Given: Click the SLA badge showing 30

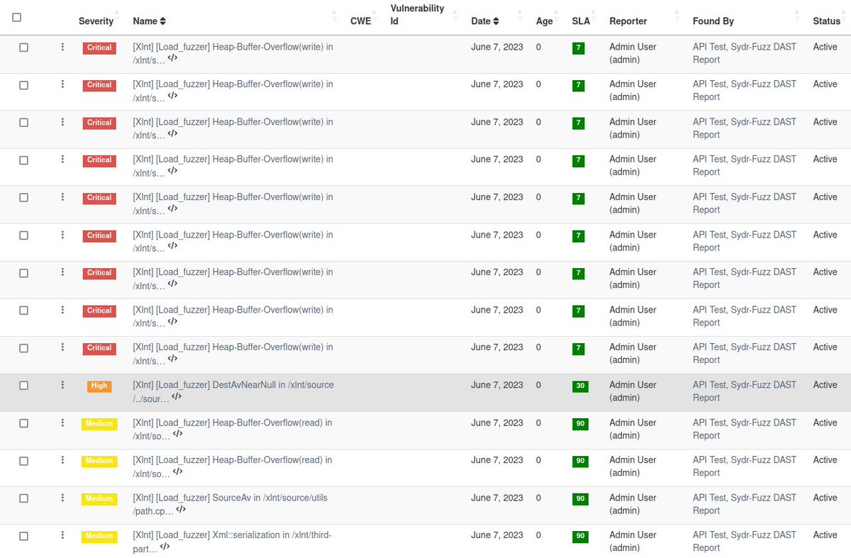Looking at the screenshot, I should pos(580,386).
